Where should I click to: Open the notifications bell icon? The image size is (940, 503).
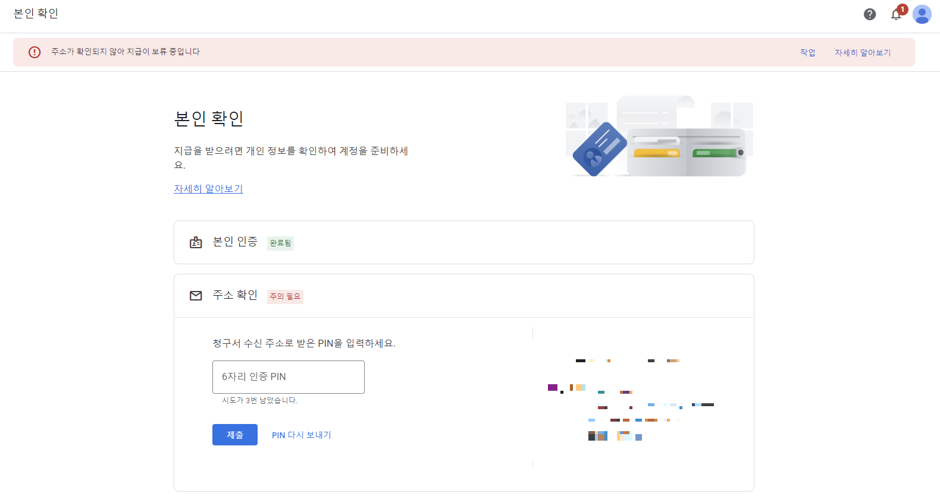[x=896, y=14]
